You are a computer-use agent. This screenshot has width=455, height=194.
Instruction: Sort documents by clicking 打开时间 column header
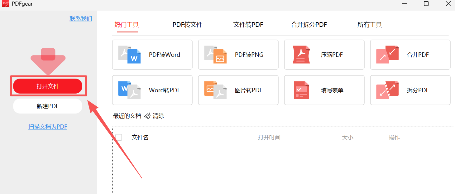269,137
